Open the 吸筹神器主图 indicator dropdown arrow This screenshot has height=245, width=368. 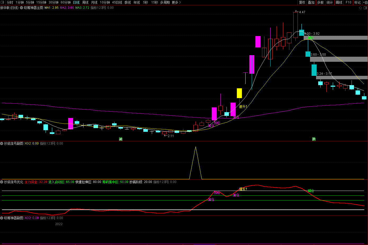(x=21, y=8)
